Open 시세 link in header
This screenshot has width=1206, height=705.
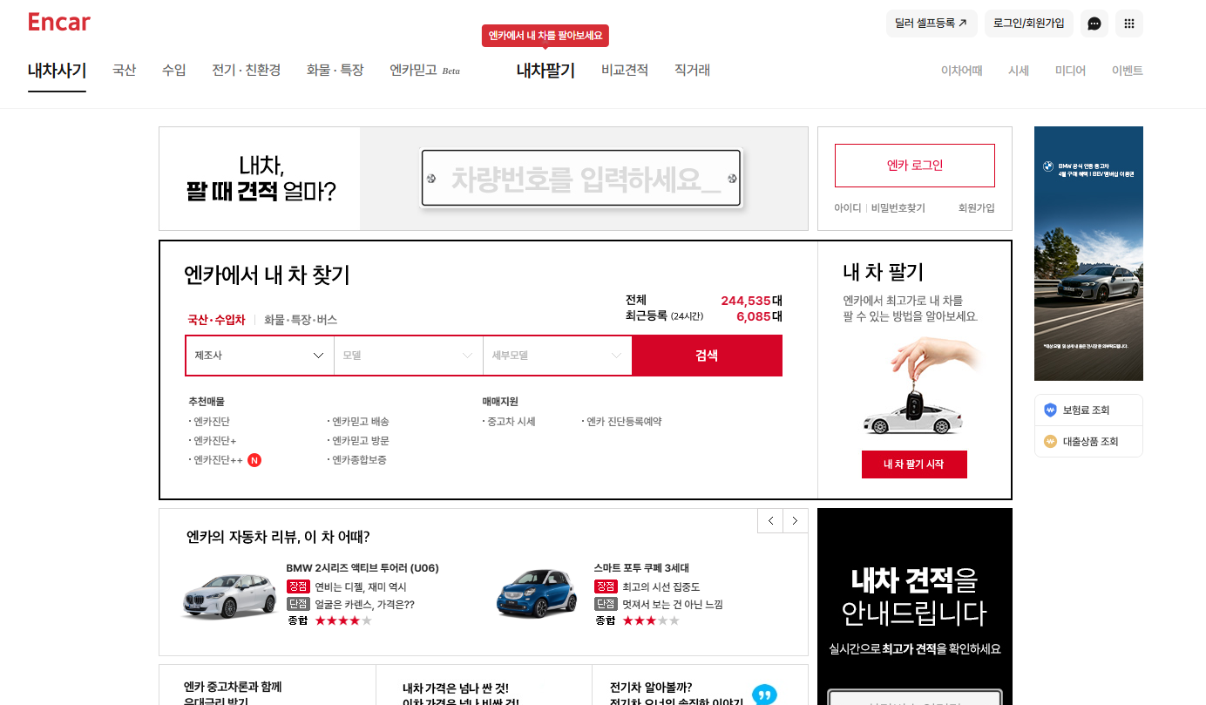(x=1019, y=71)
